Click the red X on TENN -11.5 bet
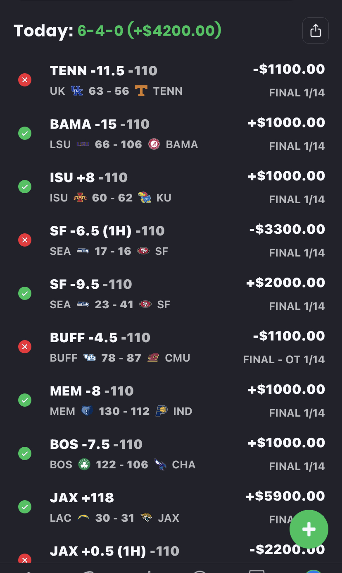The width and height of the screenshot is (342, 573). click(25, 80)
